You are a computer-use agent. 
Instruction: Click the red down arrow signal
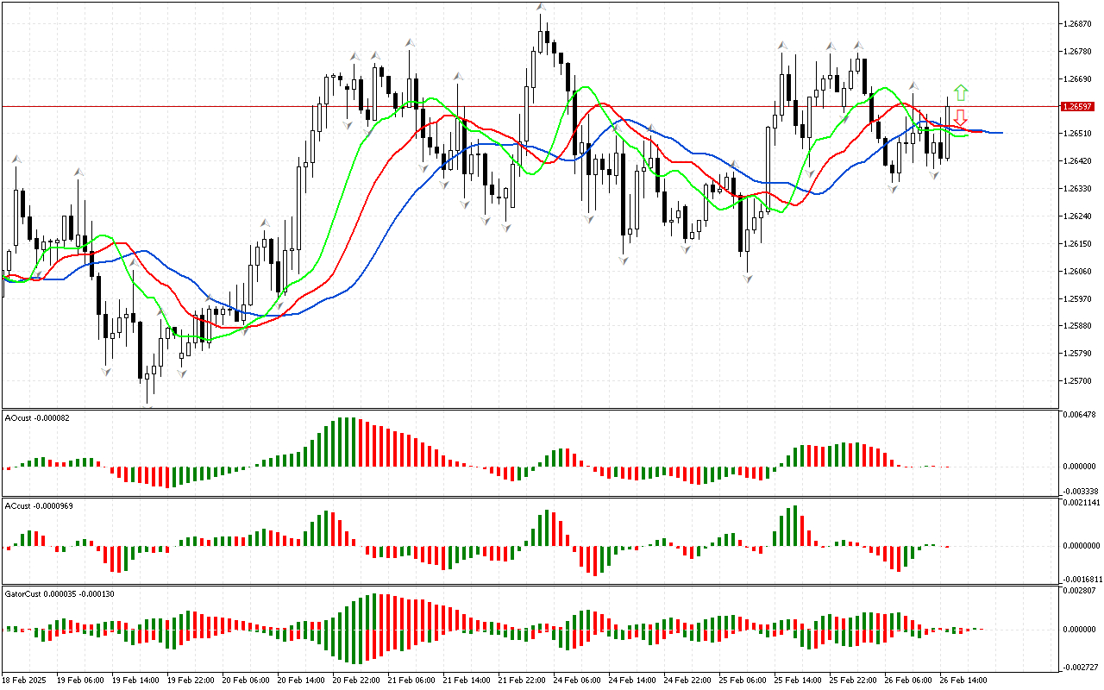960,117
